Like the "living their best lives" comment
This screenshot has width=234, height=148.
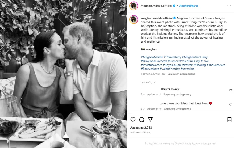[231, 105]
